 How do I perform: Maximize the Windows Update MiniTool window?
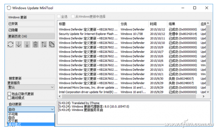(195, 8)
